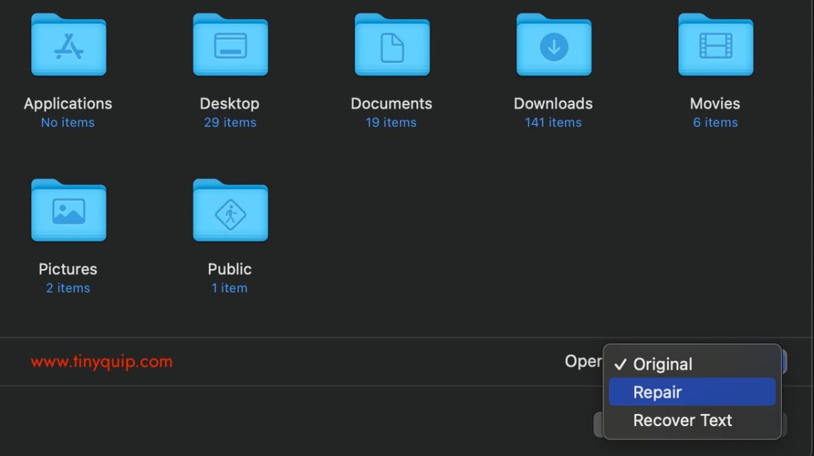Select the Pictures folder icon
This screenshot has width=814, height=456.
[x=69, y=210]
